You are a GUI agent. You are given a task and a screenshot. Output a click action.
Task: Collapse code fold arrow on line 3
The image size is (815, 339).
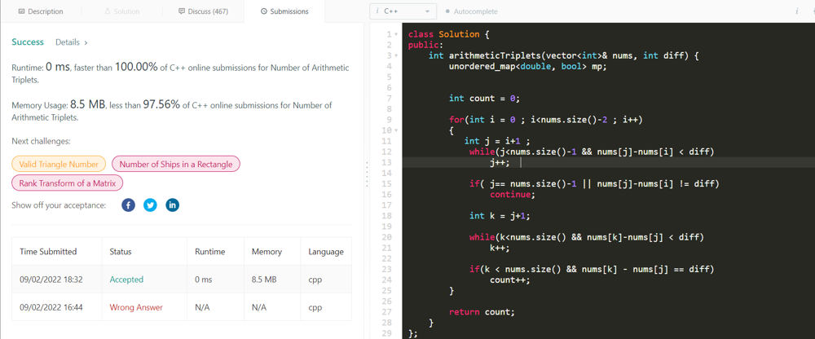tap(397, 55)
